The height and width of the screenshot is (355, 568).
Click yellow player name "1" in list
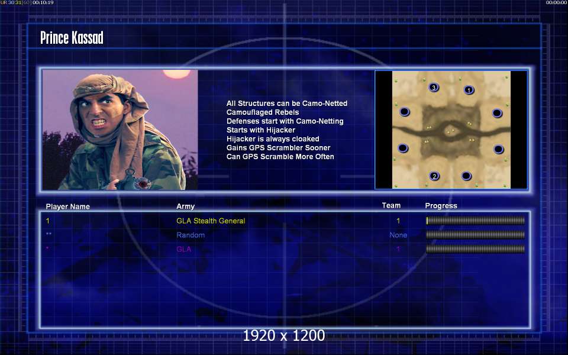tap(47, 221)
